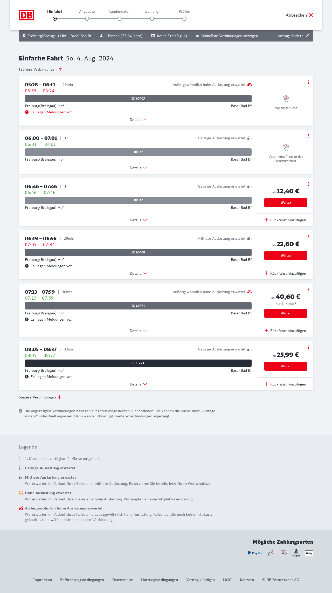Open three-dot menu for IC 60403 connection
Image resolution: width=332 pixels, height=593 pixels.
(308, 82)
